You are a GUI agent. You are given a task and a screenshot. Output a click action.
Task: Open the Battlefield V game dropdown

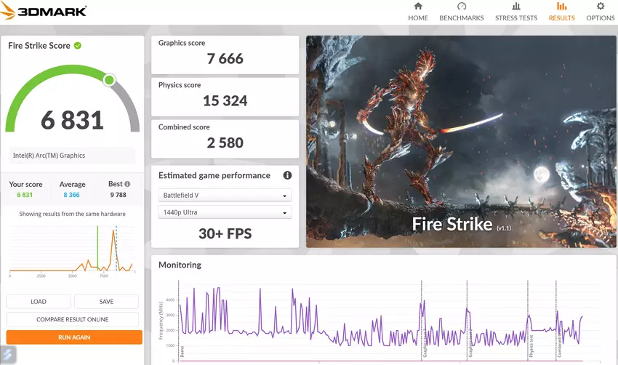point(225,195)
